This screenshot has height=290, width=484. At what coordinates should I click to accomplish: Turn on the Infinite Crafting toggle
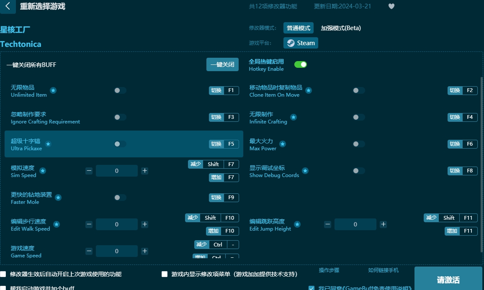point(358,117)
